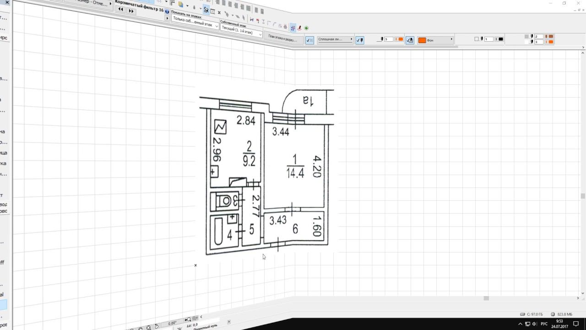Viewport: 586px width, 330px height.
Task: Click the '3.44' dimension in floor plan
Action: point(281,132)
